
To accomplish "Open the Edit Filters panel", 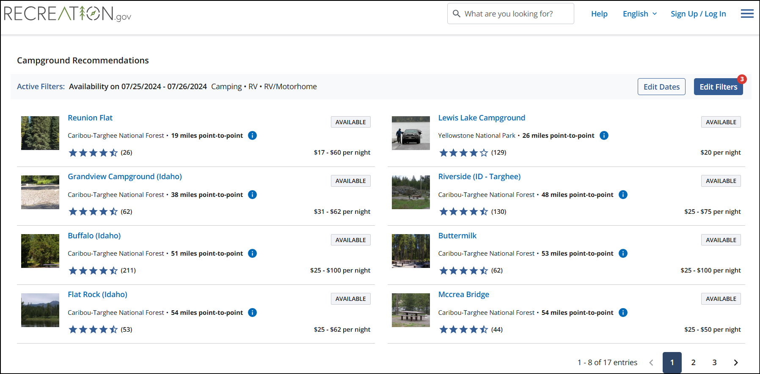I will (718, 87).
